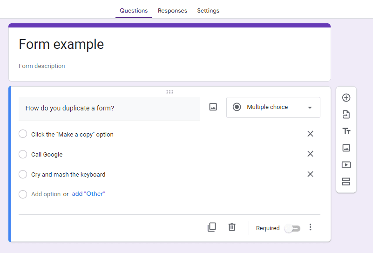Click the "Required" label
The width and height of the screenshot is (373, 253).
click(x=268, y=228)
